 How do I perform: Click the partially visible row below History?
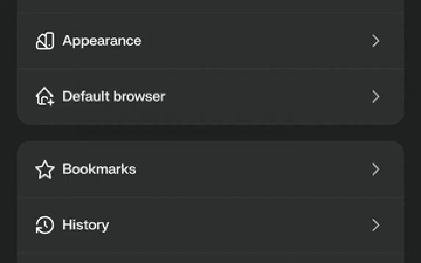point(210,258)
